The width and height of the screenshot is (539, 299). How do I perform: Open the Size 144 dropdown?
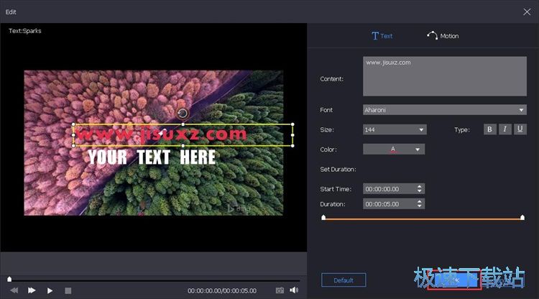(395, 129)
